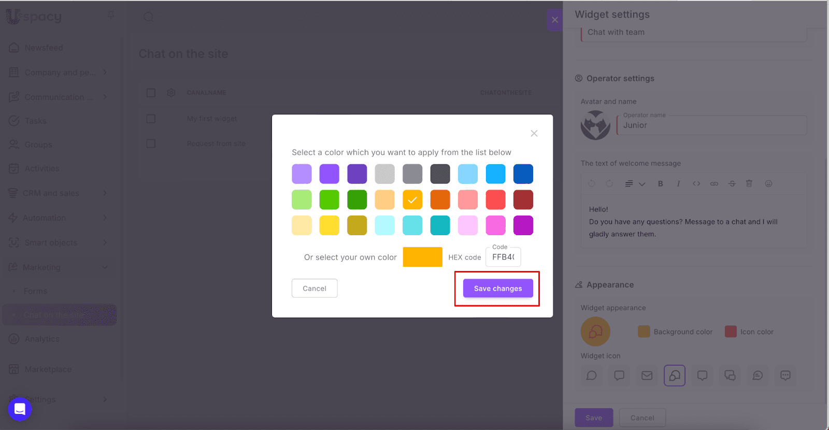Cancel the color selection dialog
The width and height of the screenshot is (829, 430).
pos(315,289)
